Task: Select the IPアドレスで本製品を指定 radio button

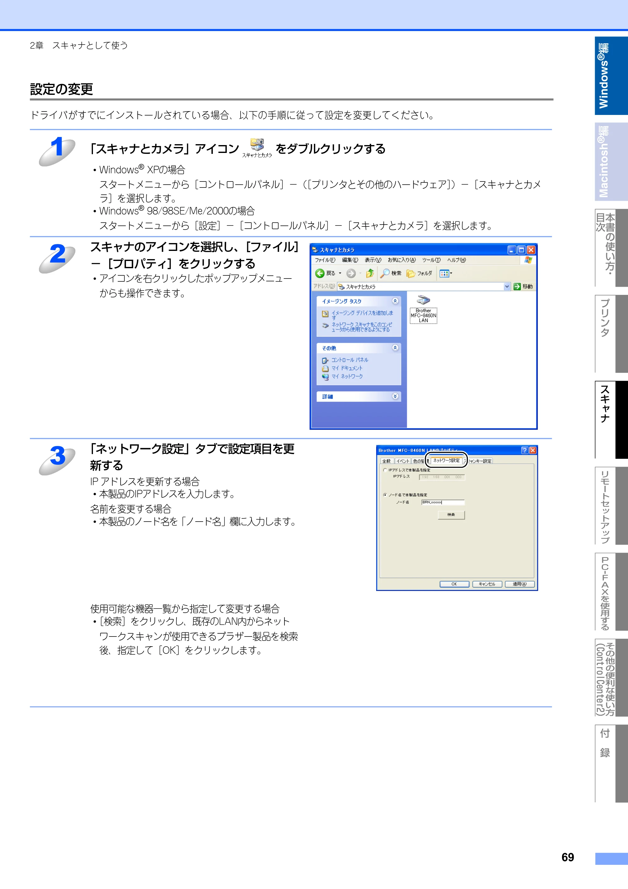Action: click(x=385, y=470)
